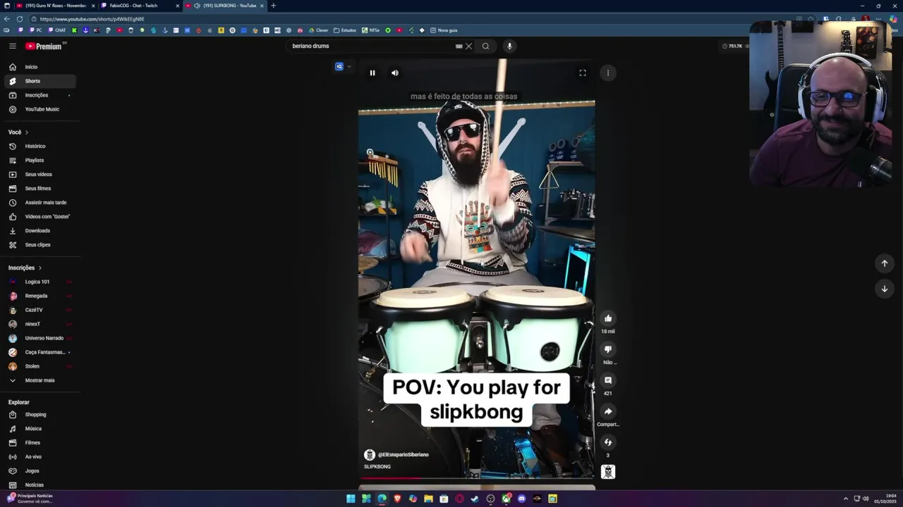
Task: Open the on-screen keyboard icon in search
Action: 459,46
